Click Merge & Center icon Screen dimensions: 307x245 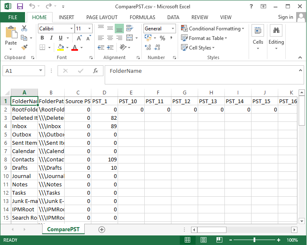pyautogui.click(x=130, y=38)
